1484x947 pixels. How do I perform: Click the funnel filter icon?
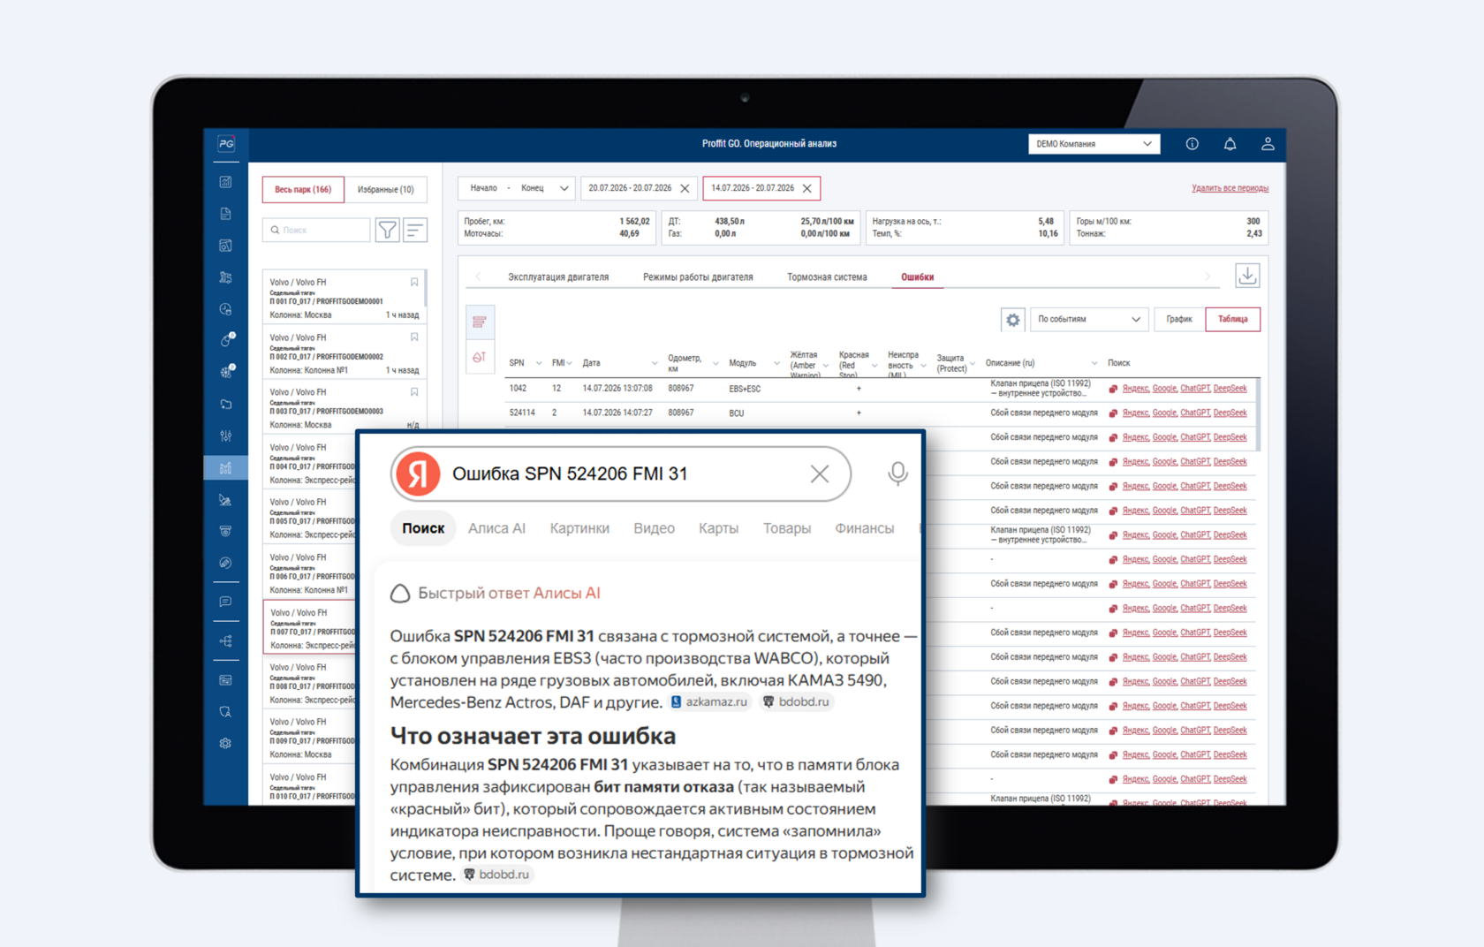387,231
